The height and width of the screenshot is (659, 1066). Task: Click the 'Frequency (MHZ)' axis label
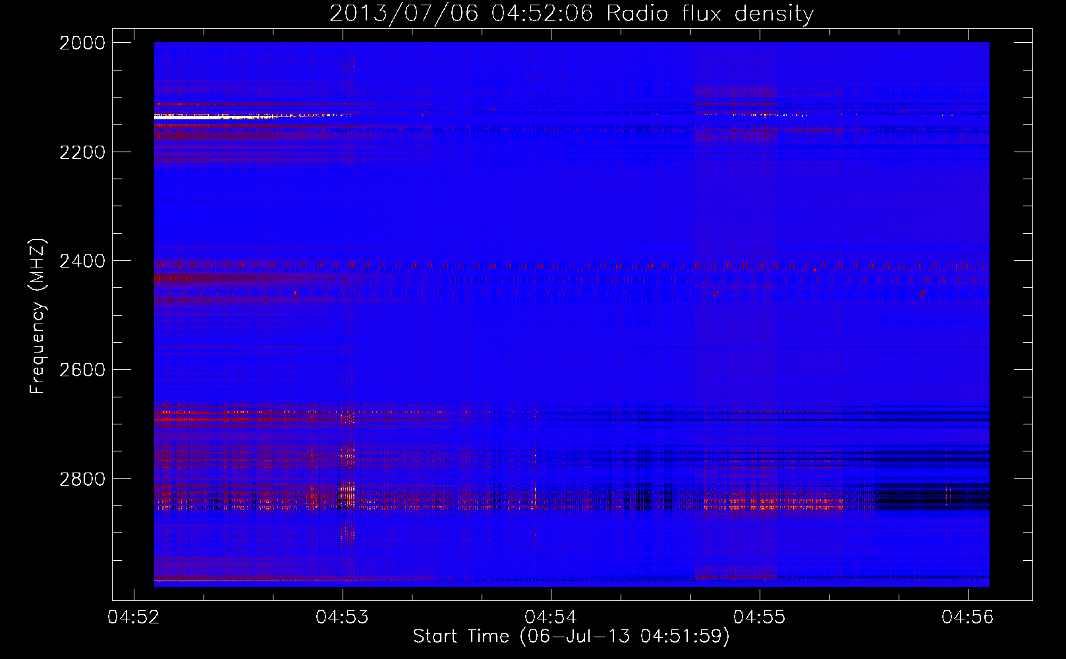pos(38,316)
